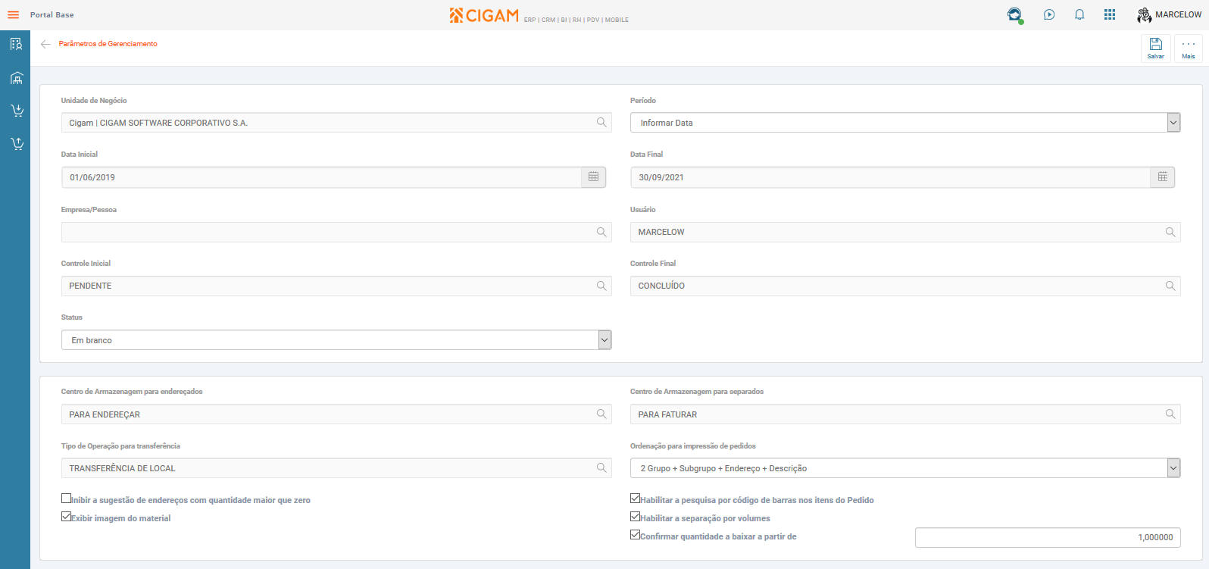Search Unidade de Negócio with magnifier icon
The height and width of the screenshot is (569, 1209).
[x=601, y=123]
